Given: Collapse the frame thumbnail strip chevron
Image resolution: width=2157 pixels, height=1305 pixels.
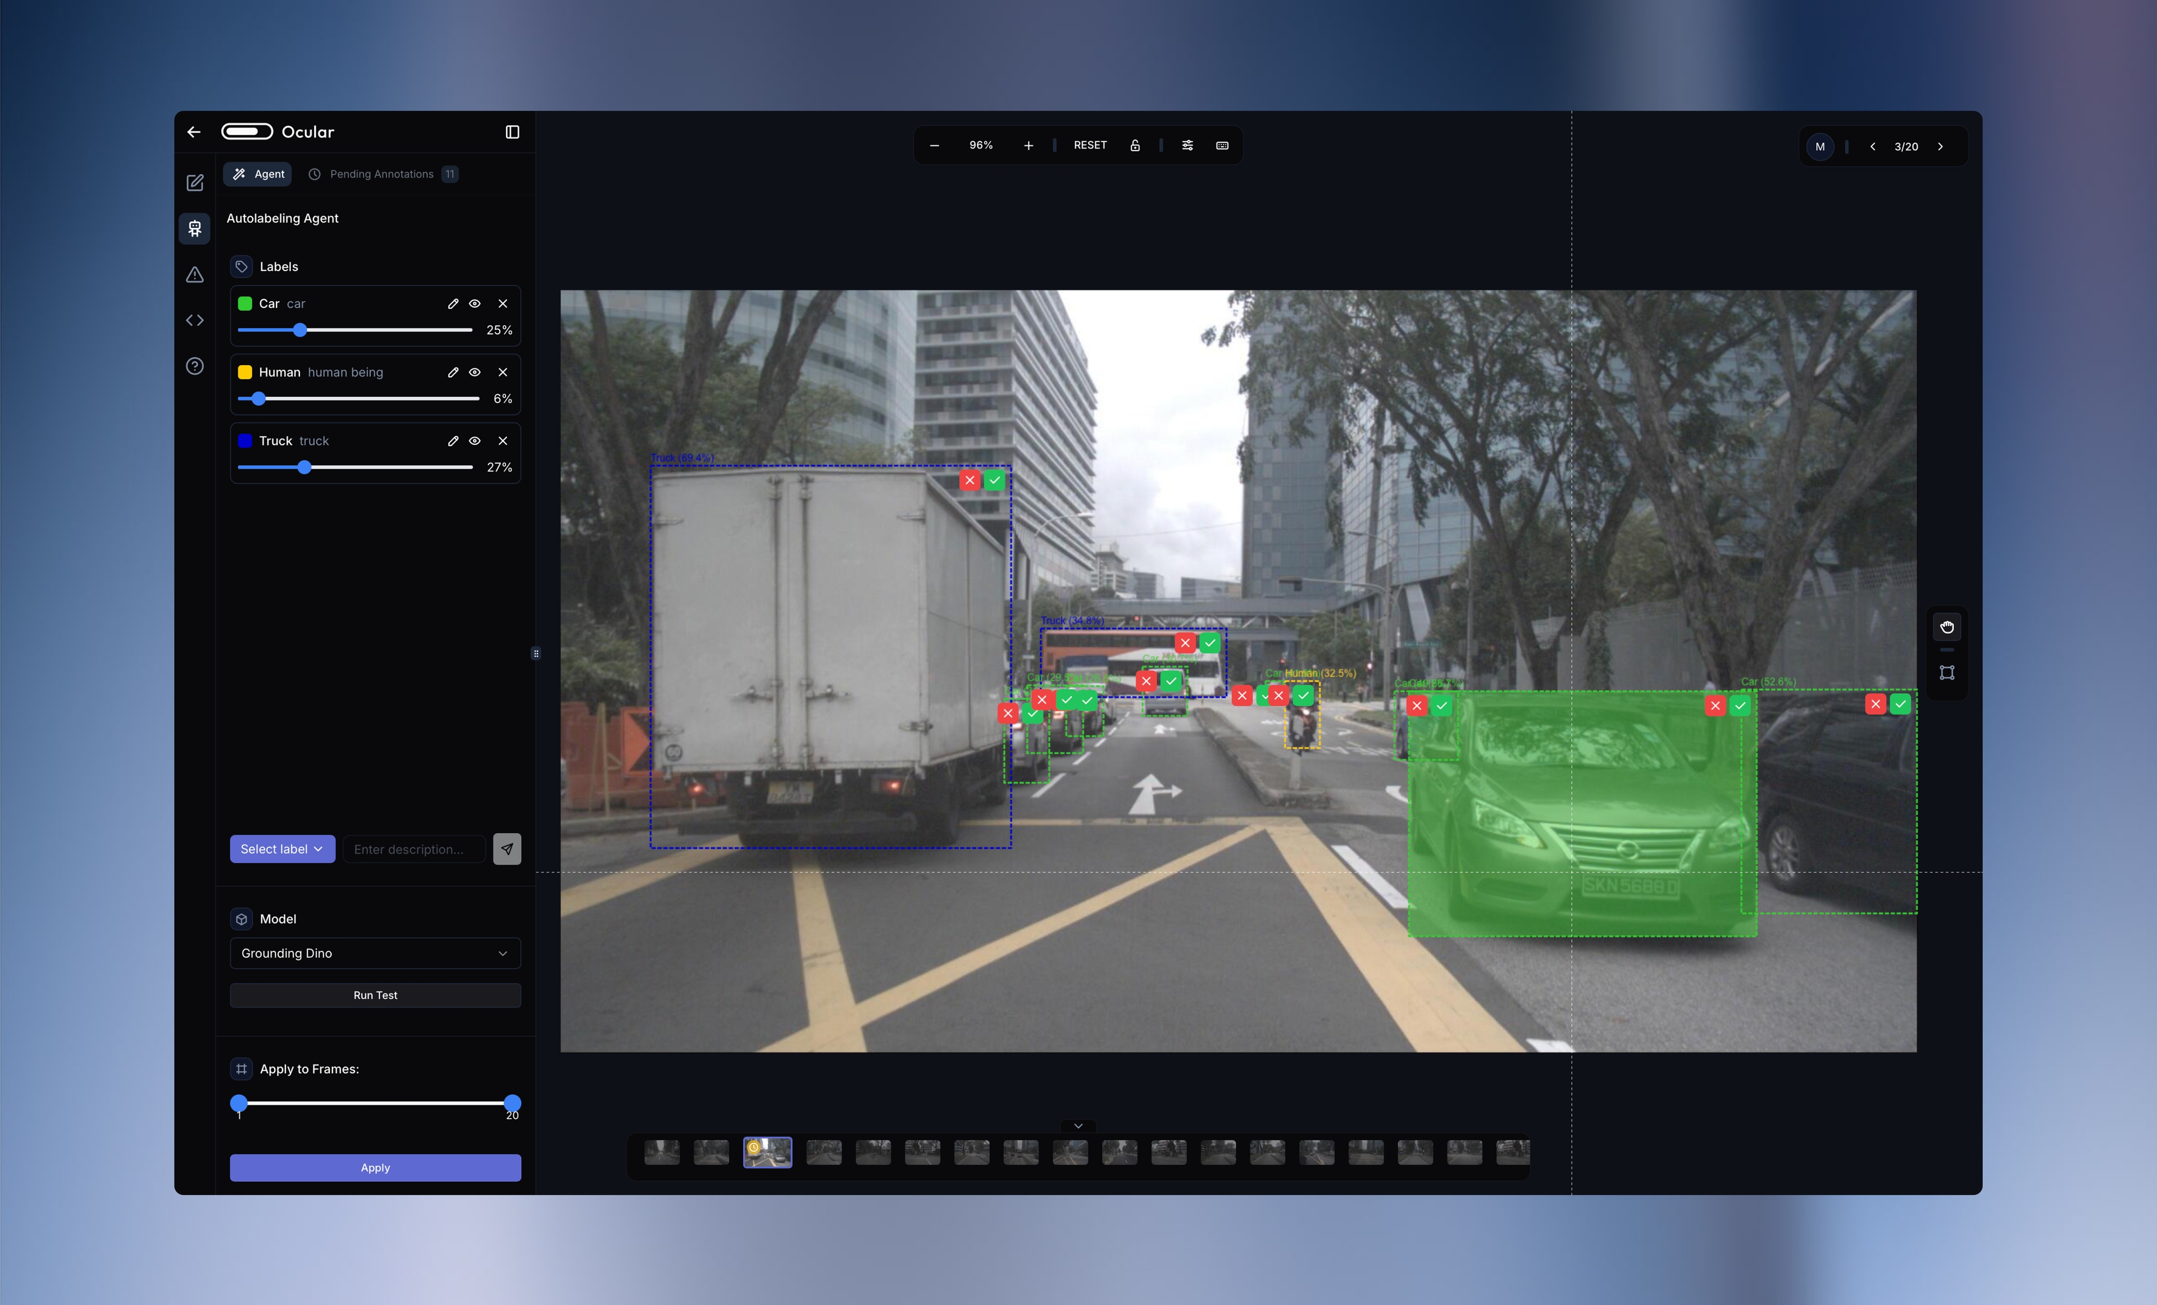Looking at the screenshot, I should point(1078,1126).
